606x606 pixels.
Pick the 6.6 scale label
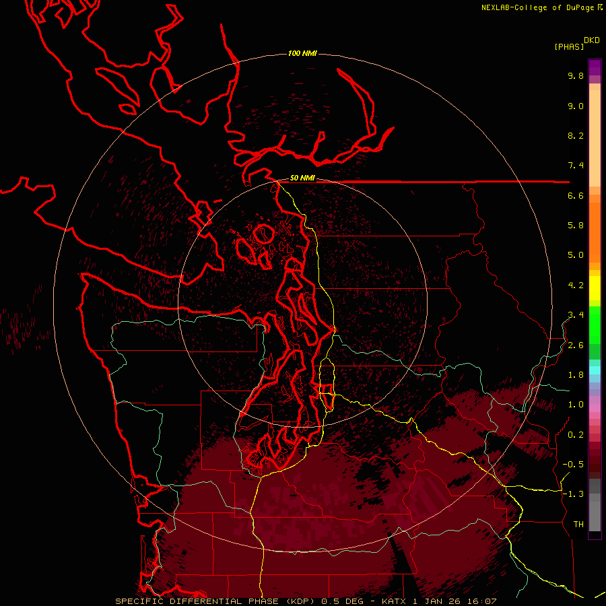point(576,195)
